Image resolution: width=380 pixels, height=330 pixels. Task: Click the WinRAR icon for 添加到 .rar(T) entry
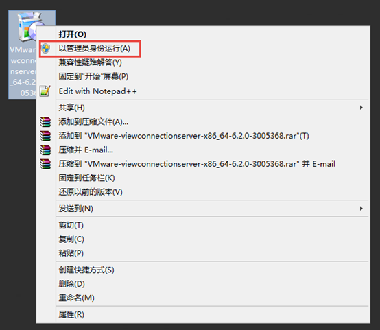coord(45,136)
